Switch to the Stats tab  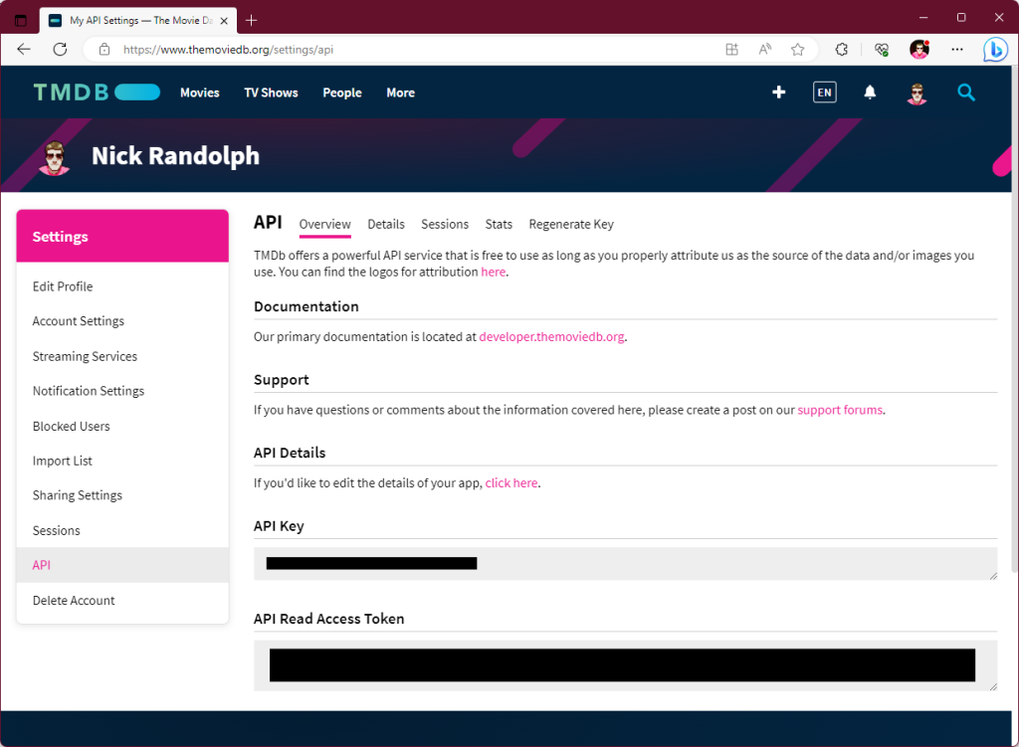coord(499,224)
